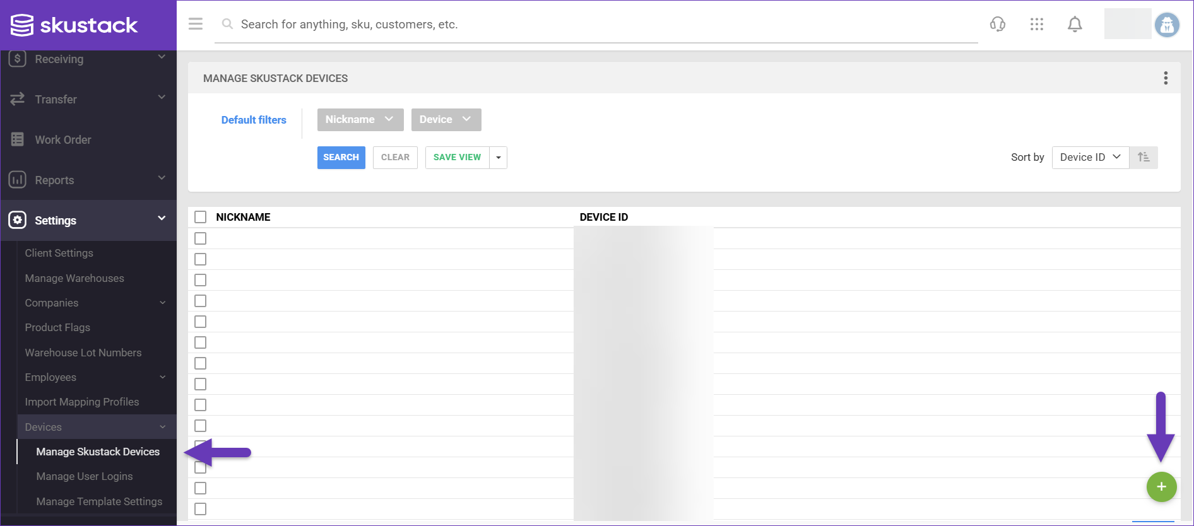Viewport: 1194px width, 526px height.
Task: Open Client Settings menu item
Action: tap(59, 253)
